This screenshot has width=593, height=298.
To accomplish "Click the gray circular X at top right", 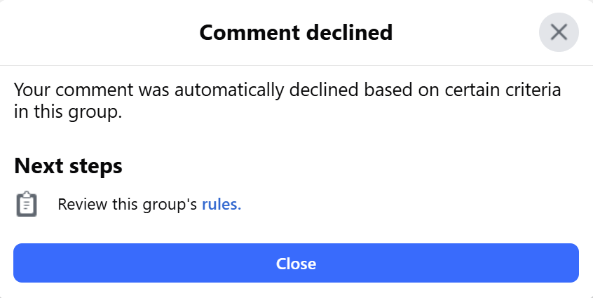I will [x=559, y=32].
